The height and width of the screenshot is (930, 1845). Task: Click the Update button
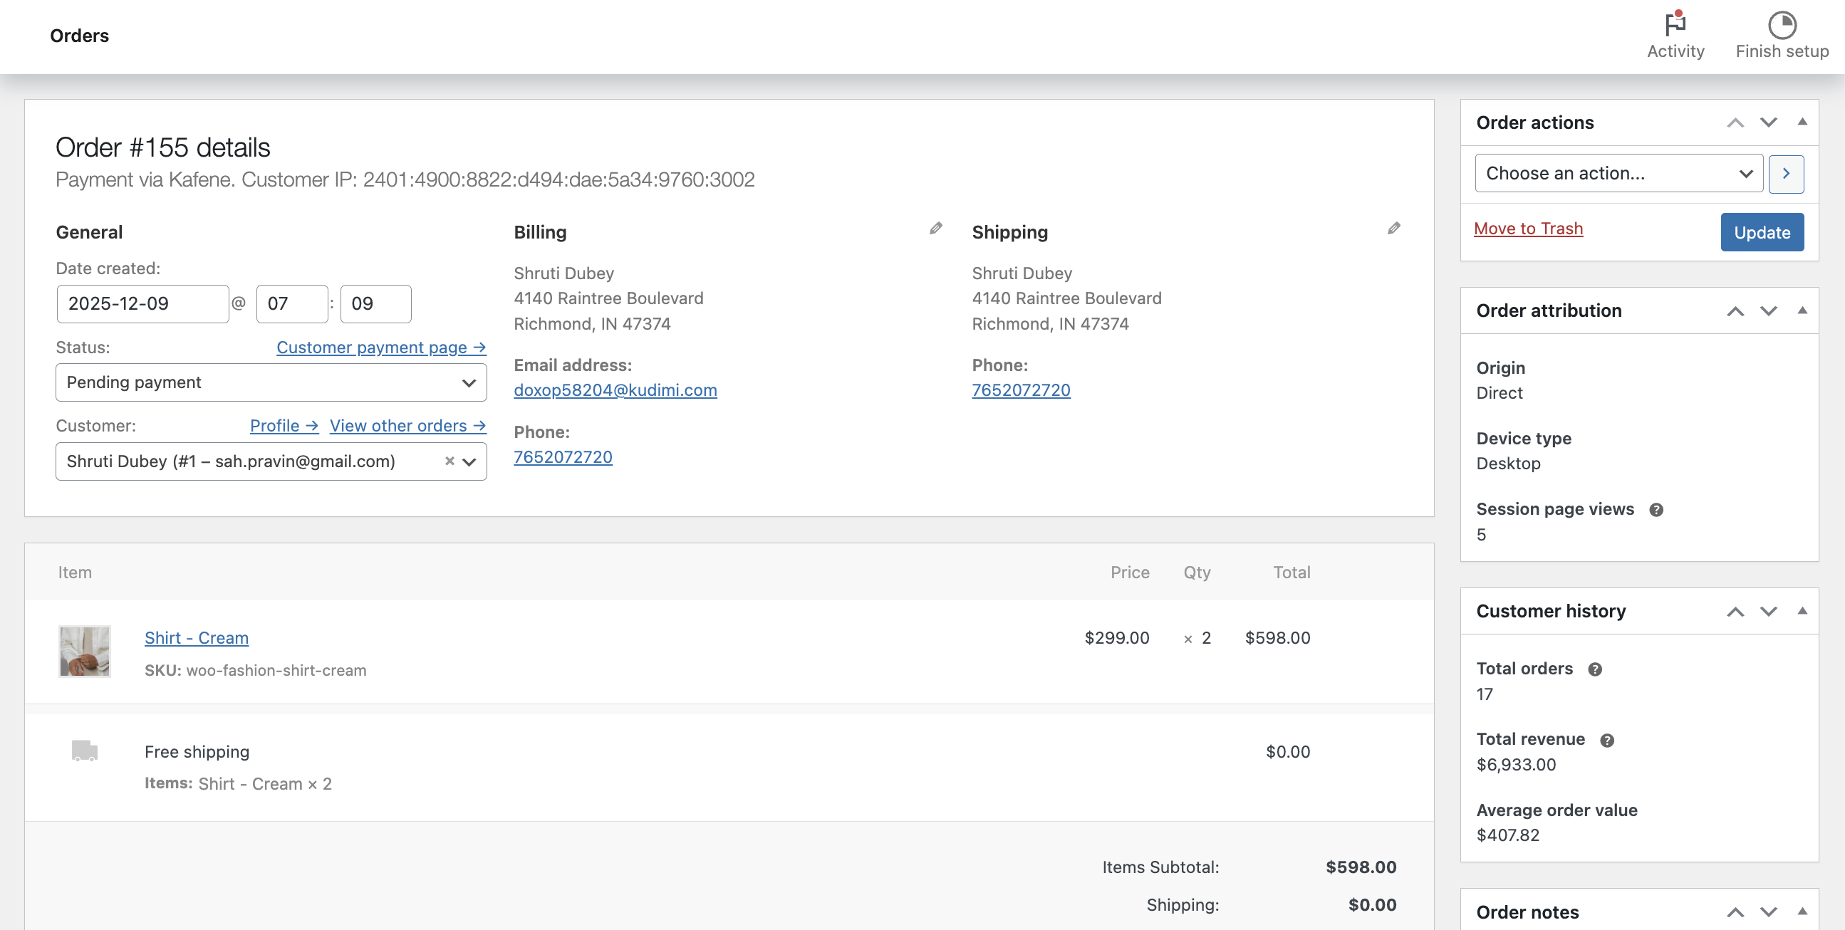[1762, 232]
